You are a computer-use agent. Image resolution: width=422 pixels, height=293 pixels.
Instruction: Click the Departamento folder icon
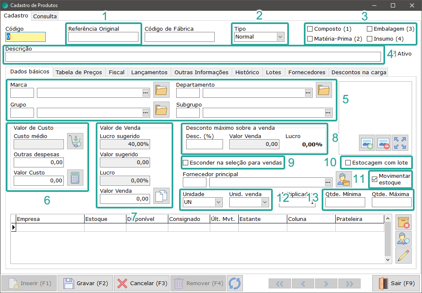tap(324, 90)
